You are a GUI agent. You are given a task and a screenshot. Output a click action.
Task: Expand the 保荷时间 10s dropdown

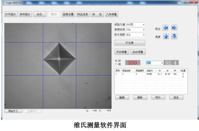pyautogui.click(x=144, y=30)
